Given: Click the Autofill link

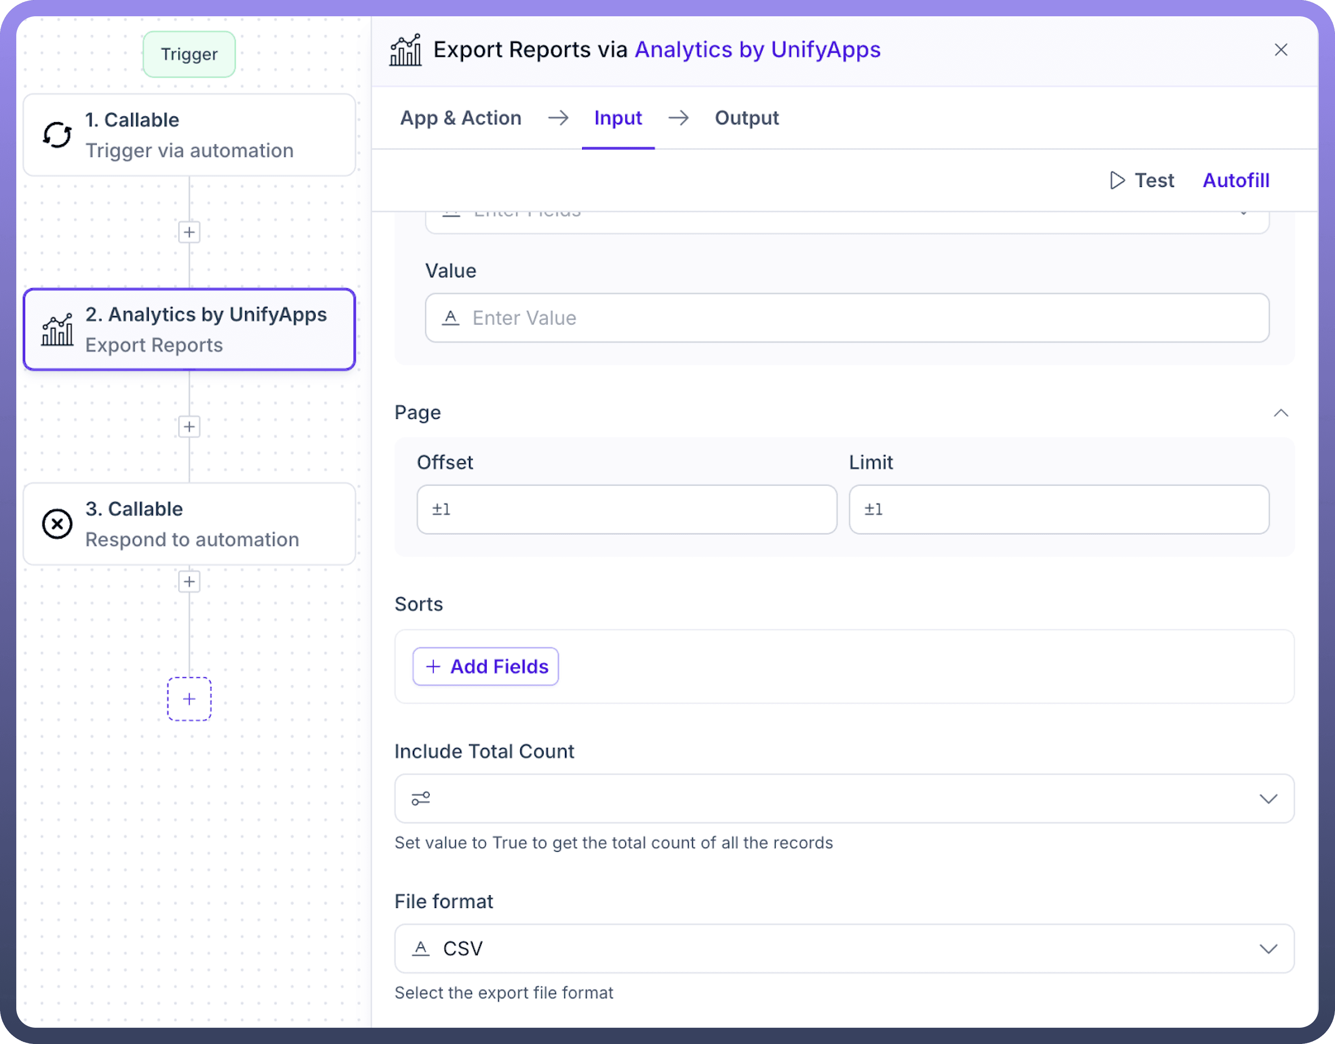Looking at the screenshot, I should (1236, 180).
